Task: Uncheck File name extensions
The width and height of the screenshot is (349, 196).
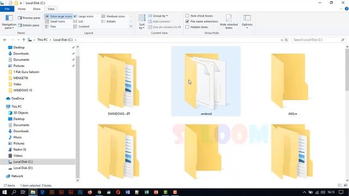Action: 187,21
